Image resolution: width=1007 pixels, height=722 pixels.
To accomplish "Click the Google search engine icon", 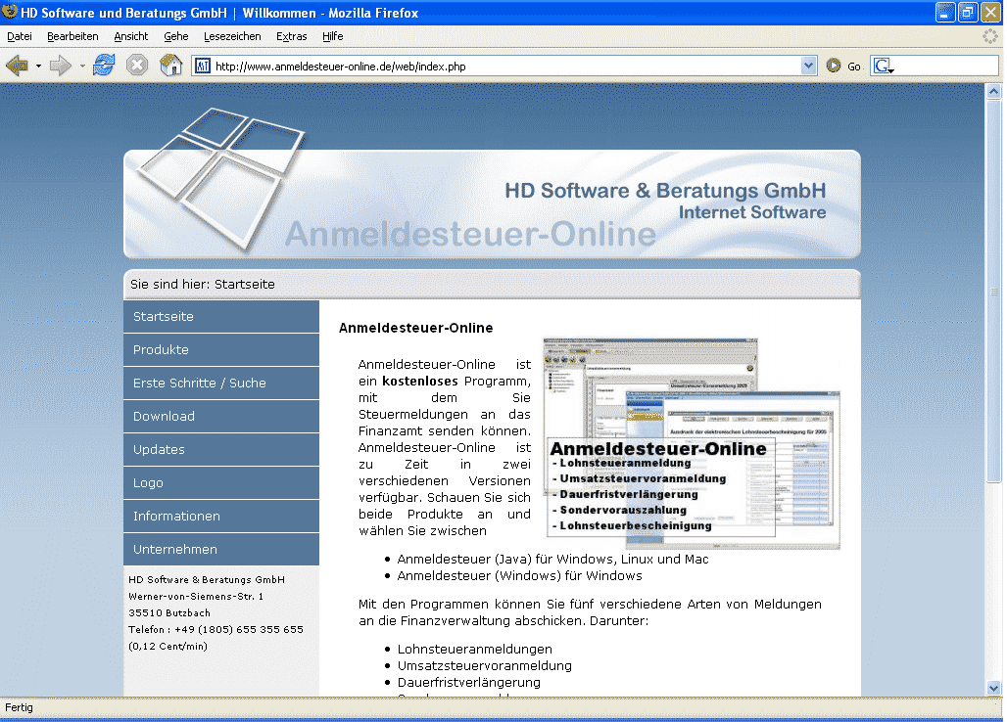I will (x=883, y=67).
